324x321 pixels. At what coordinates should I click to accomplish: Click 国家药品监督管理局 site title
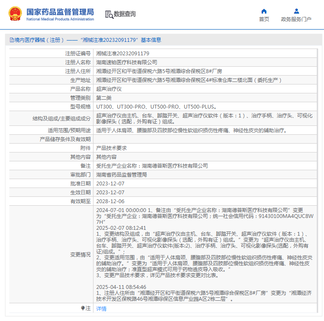coord(60,12)
